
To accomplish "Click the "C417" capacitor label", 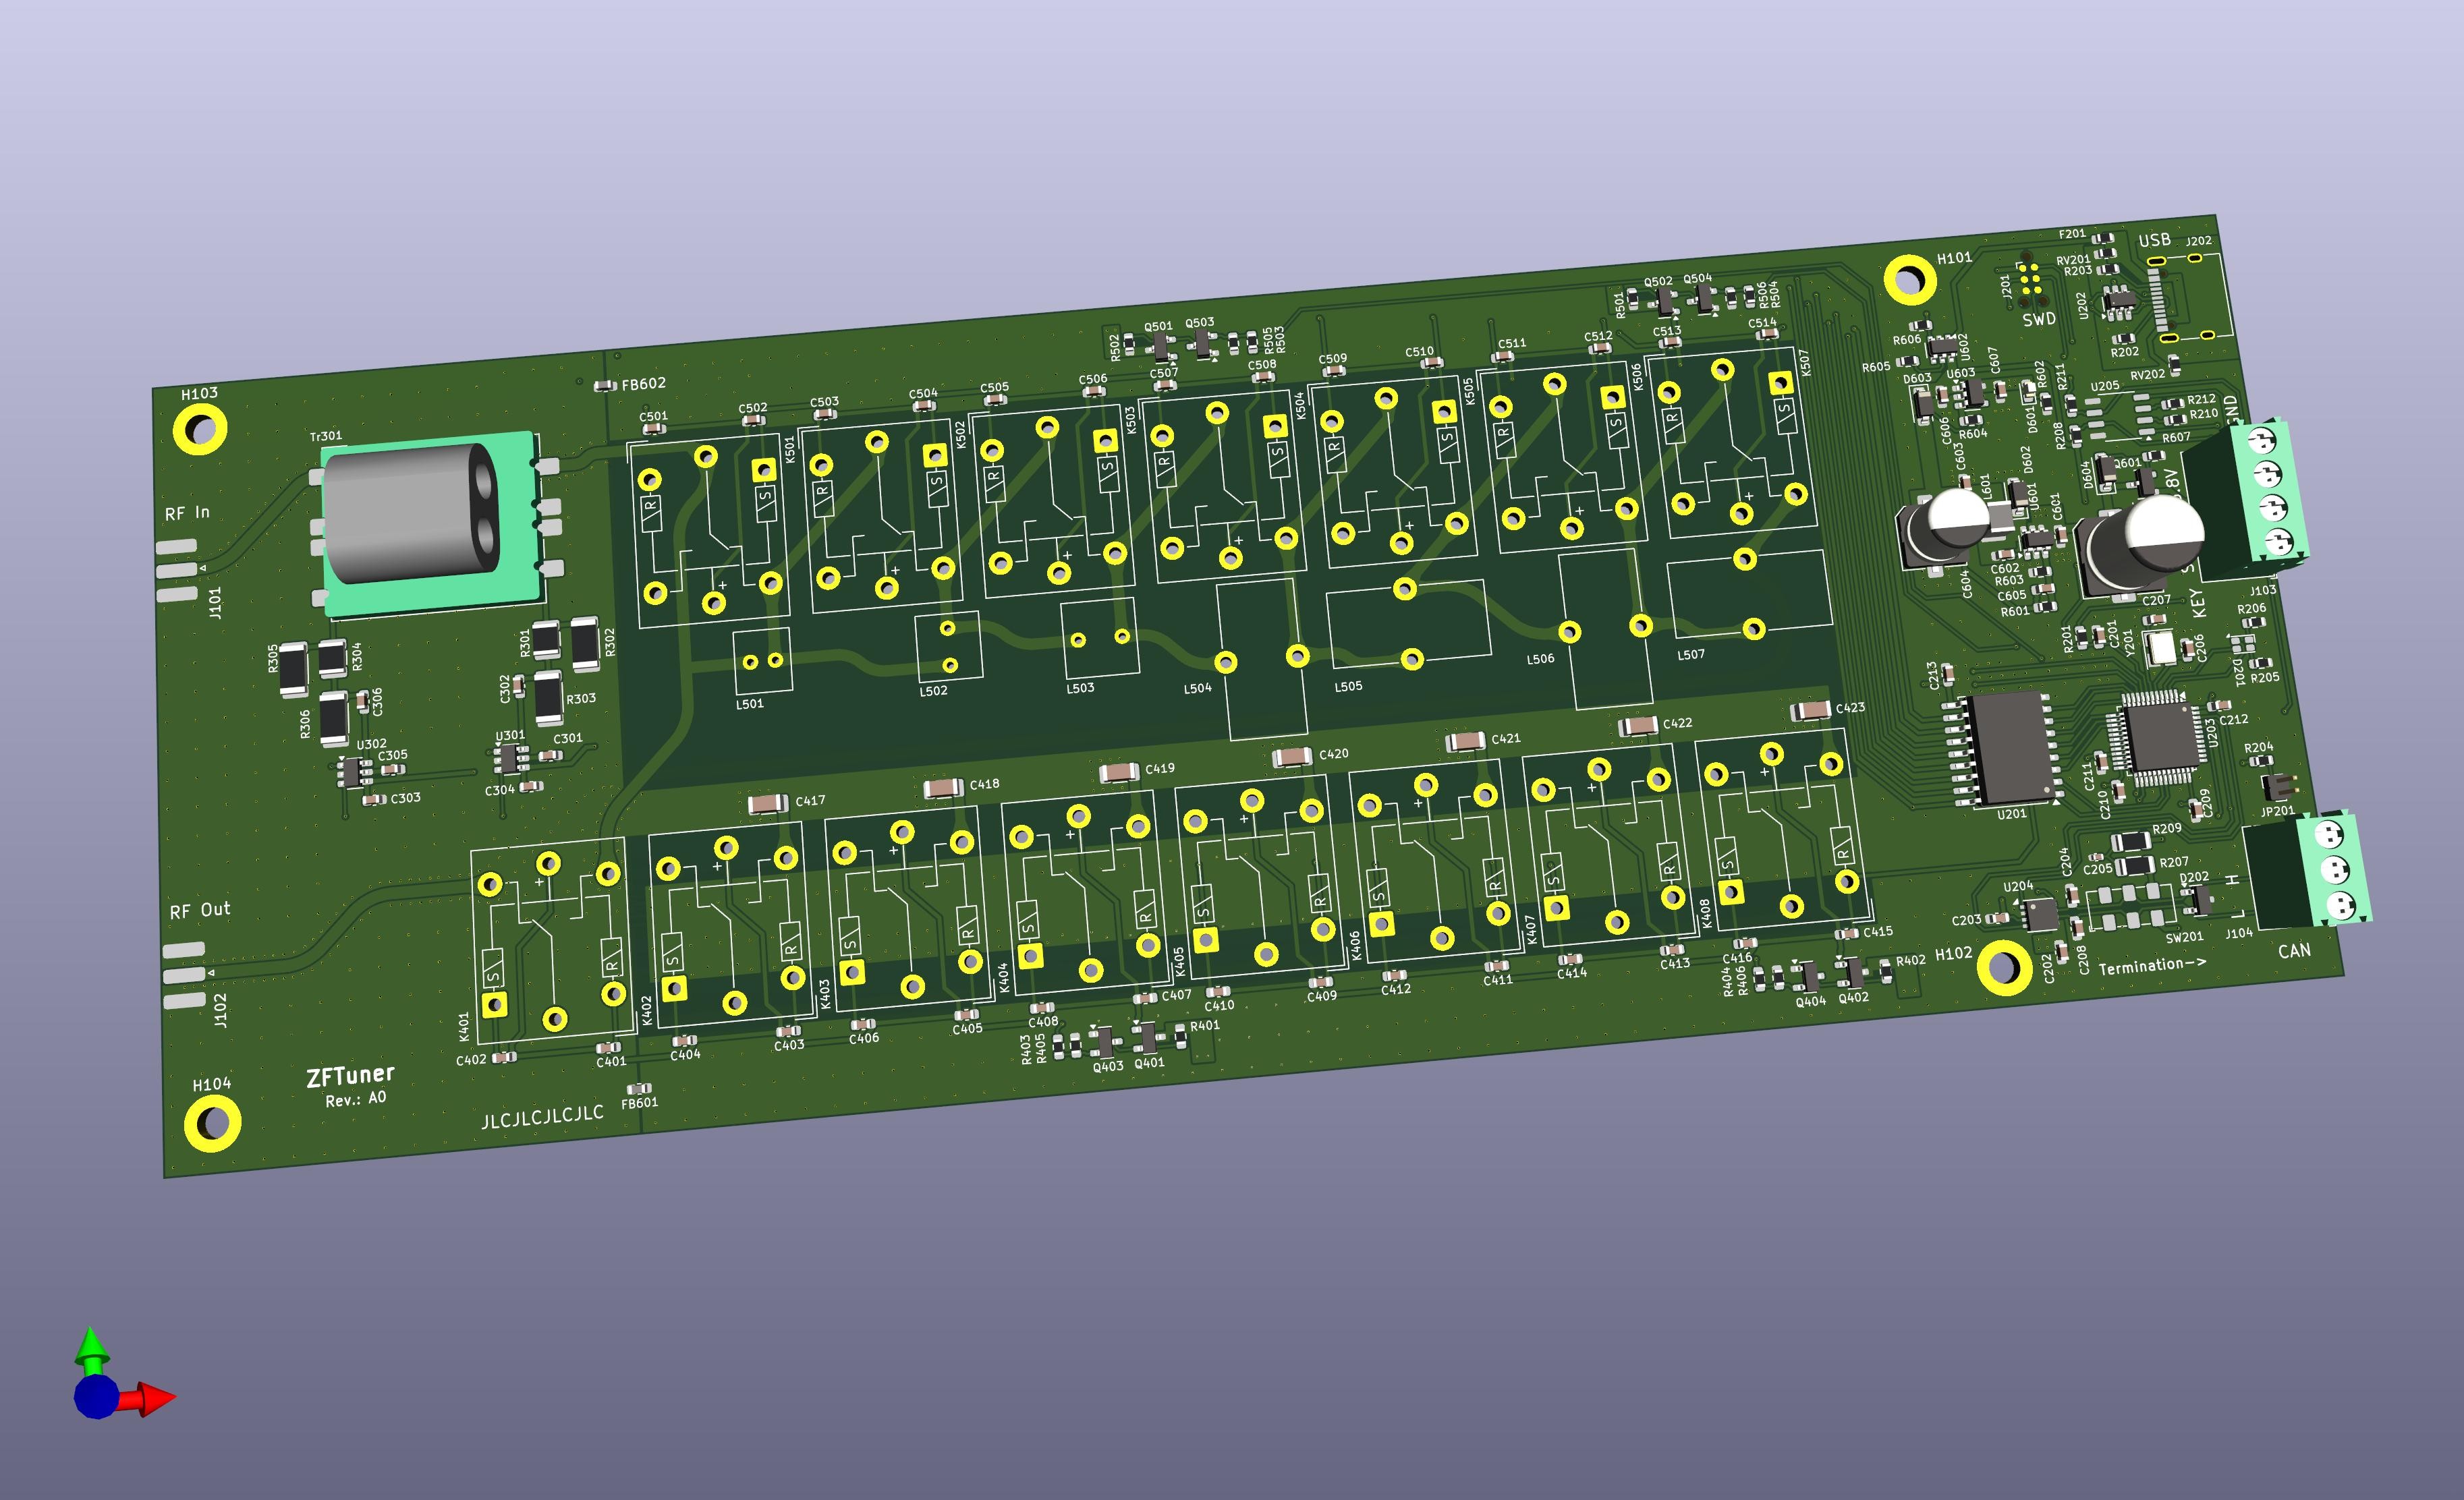I will pos(810,801).
